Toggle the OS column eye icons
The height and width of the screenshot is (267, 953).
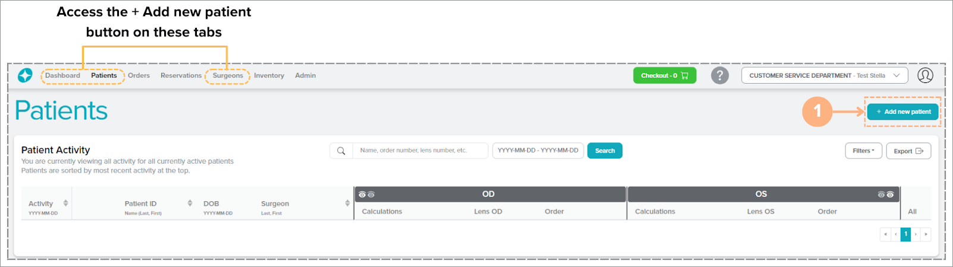pyautogui.click(x=885, y=195)
